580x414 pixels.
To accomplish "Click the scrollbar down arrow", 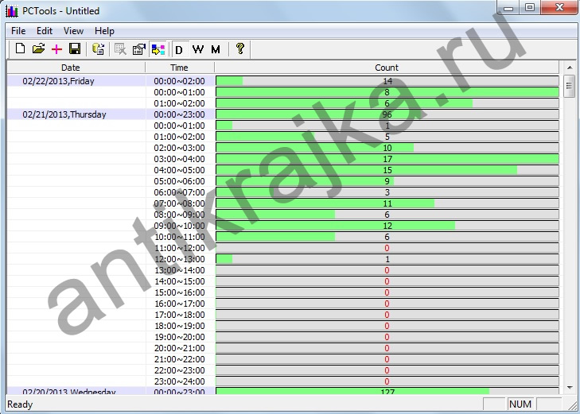I will pyautogui.click(x=569, y=387).
